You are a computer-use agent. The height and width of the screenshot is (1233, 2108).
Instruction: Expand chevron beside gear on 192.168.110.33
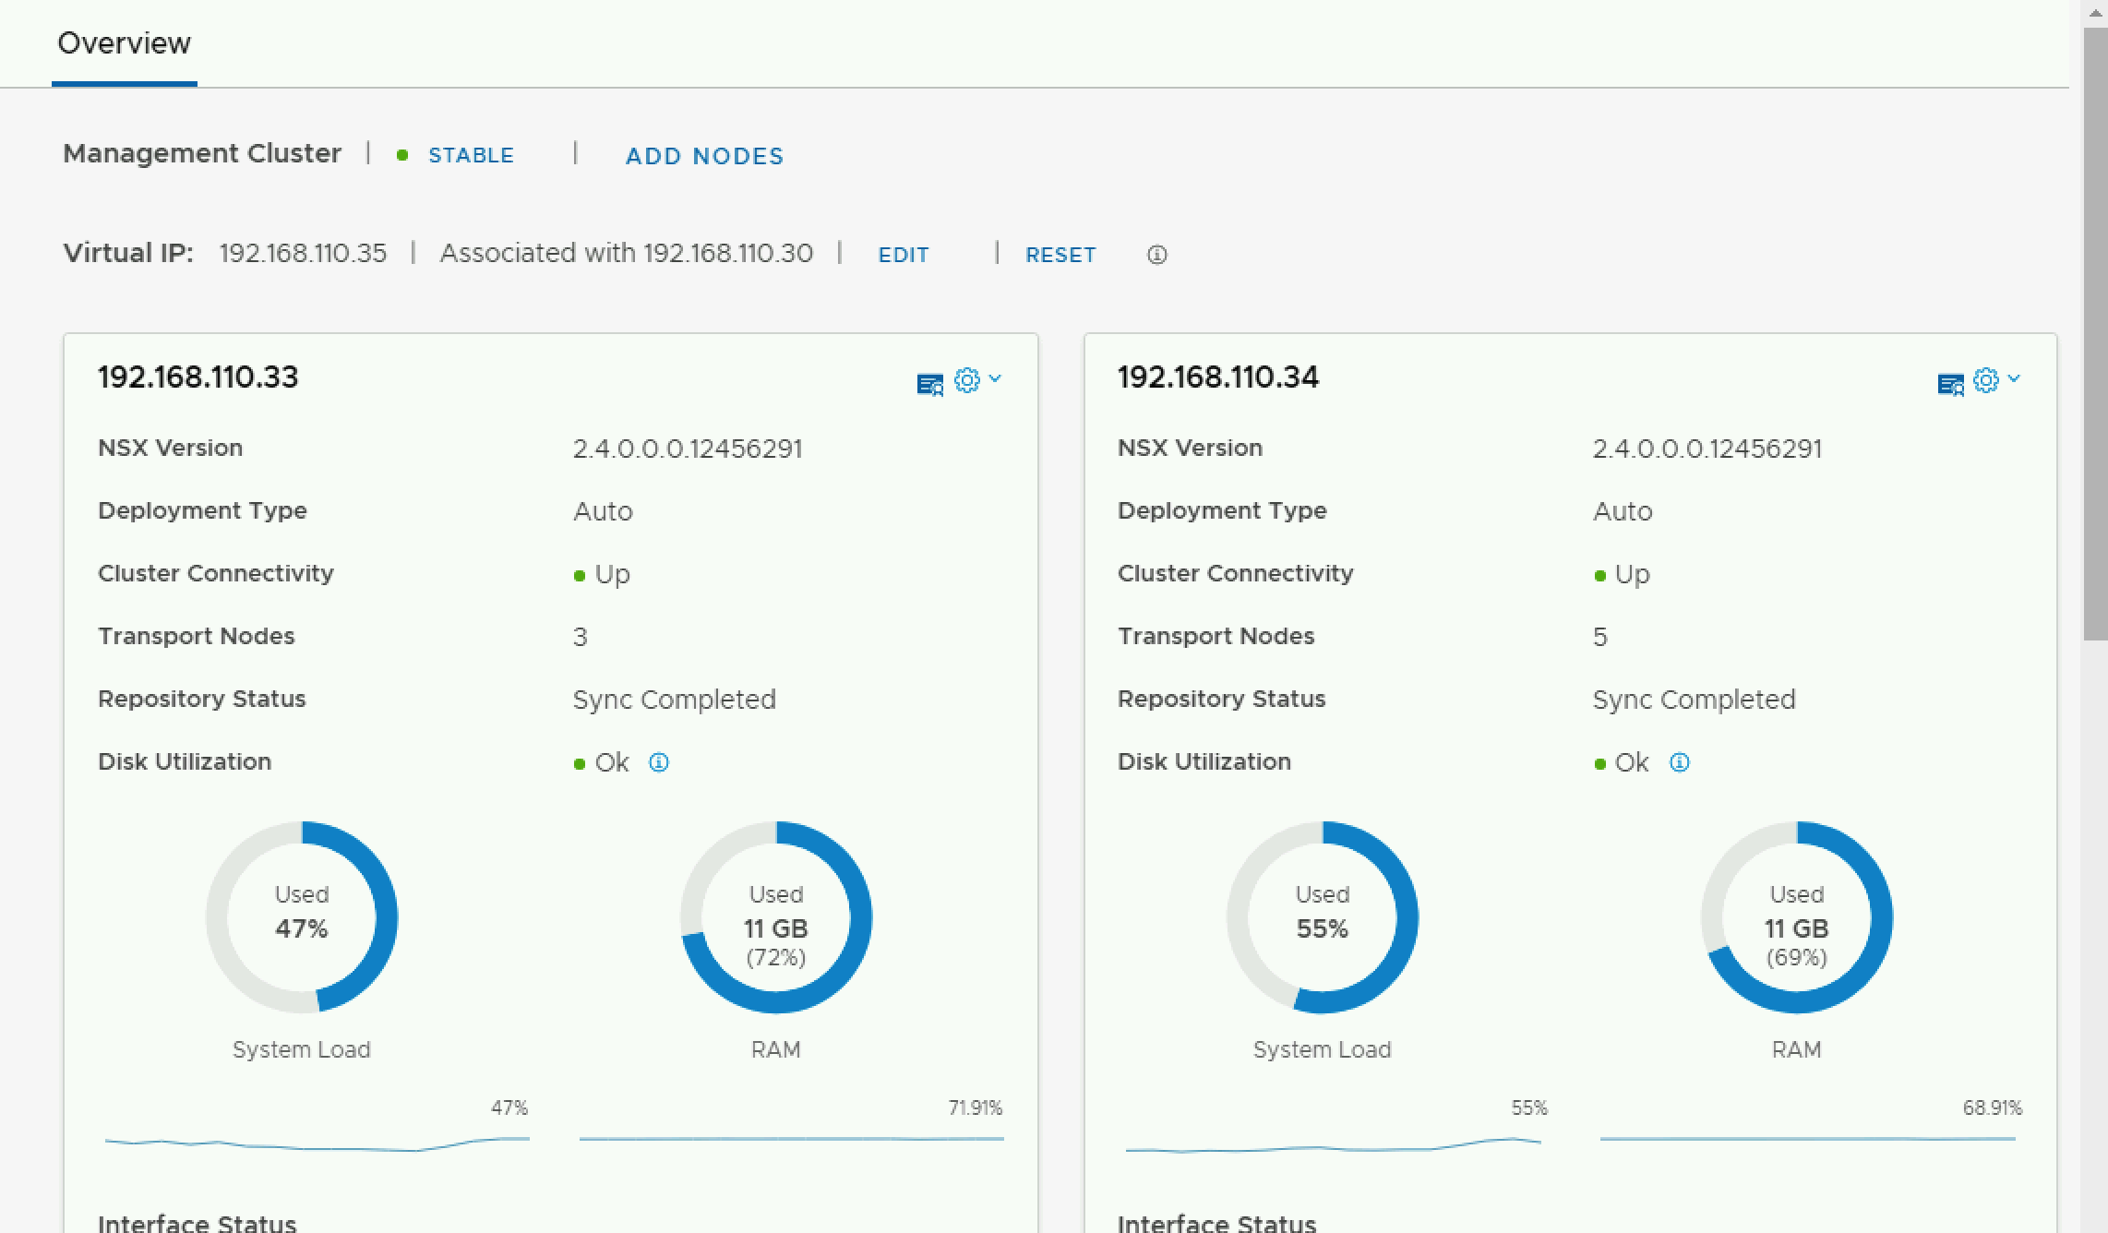(995, 378)
